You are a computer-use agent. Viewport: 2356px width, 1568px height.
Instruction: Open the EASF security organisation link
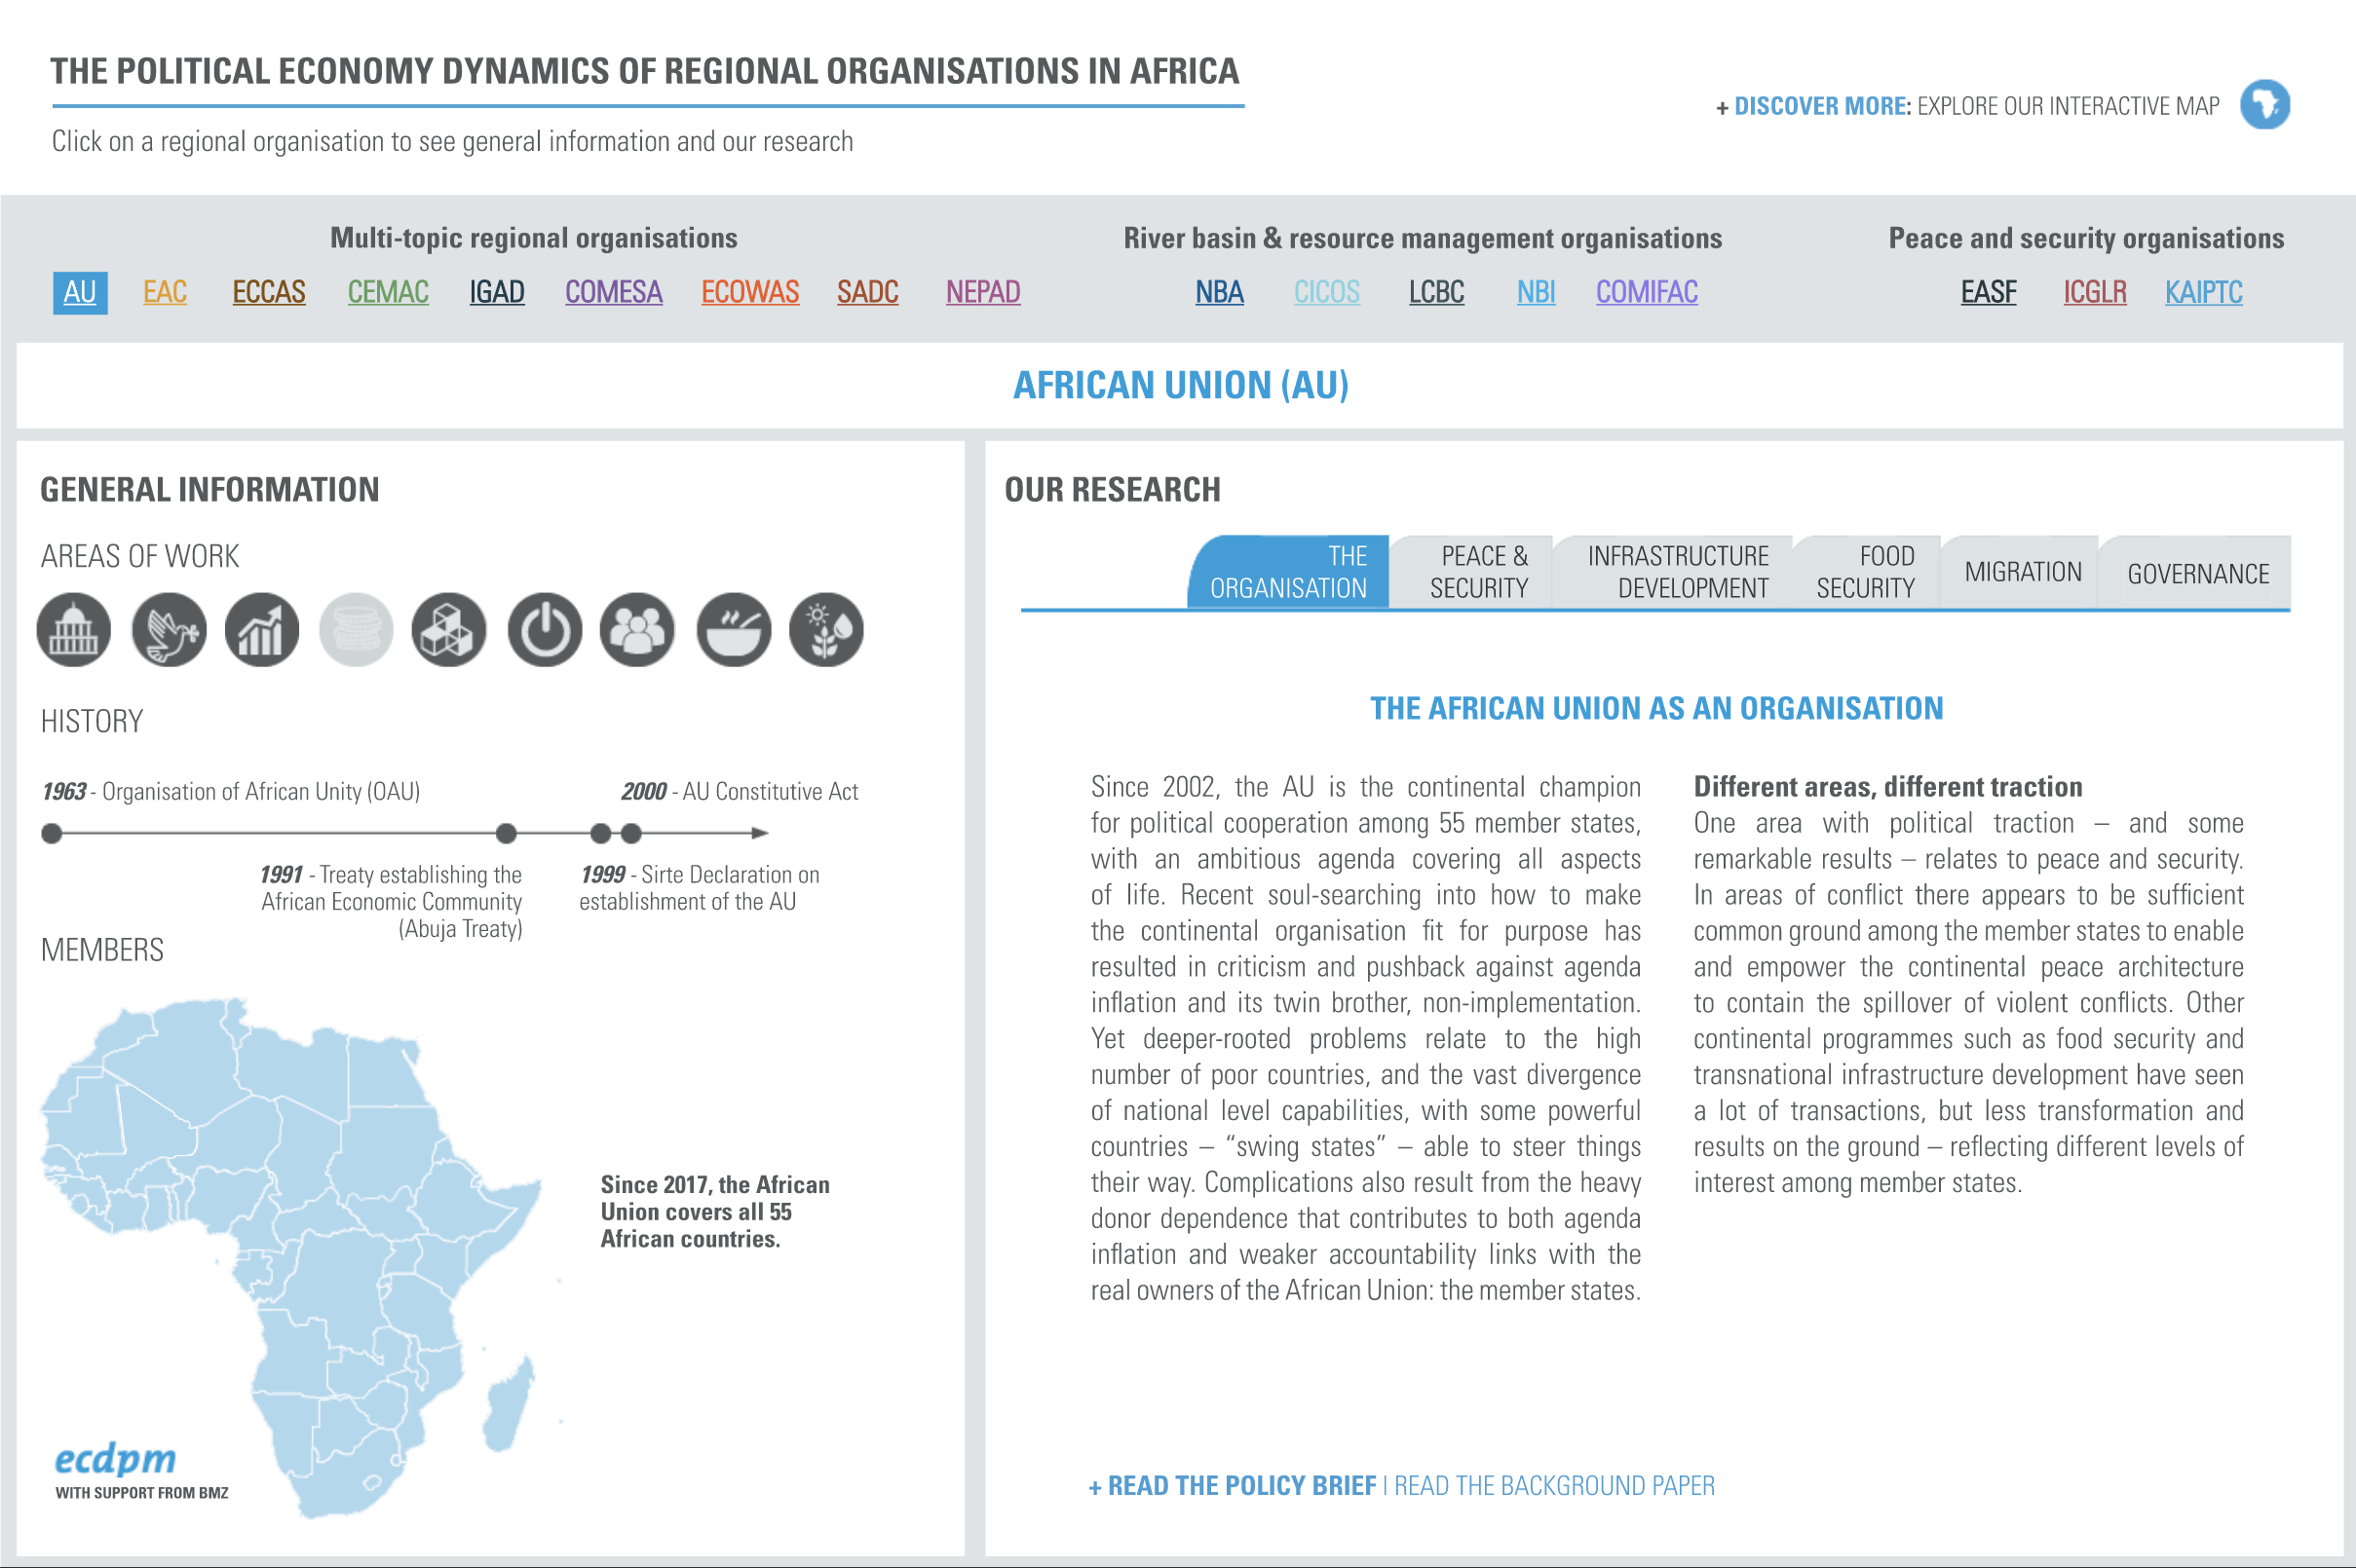(1989, 292)
